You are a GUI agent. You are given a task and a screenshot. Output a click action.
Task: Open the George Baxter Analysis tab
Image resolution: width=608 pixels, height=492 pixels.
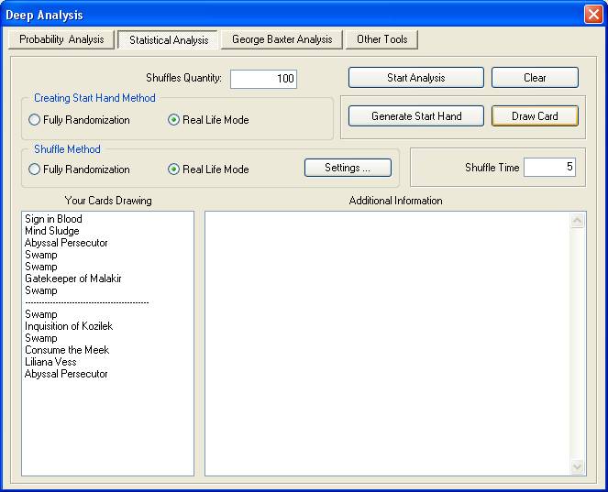coord(282,39)
